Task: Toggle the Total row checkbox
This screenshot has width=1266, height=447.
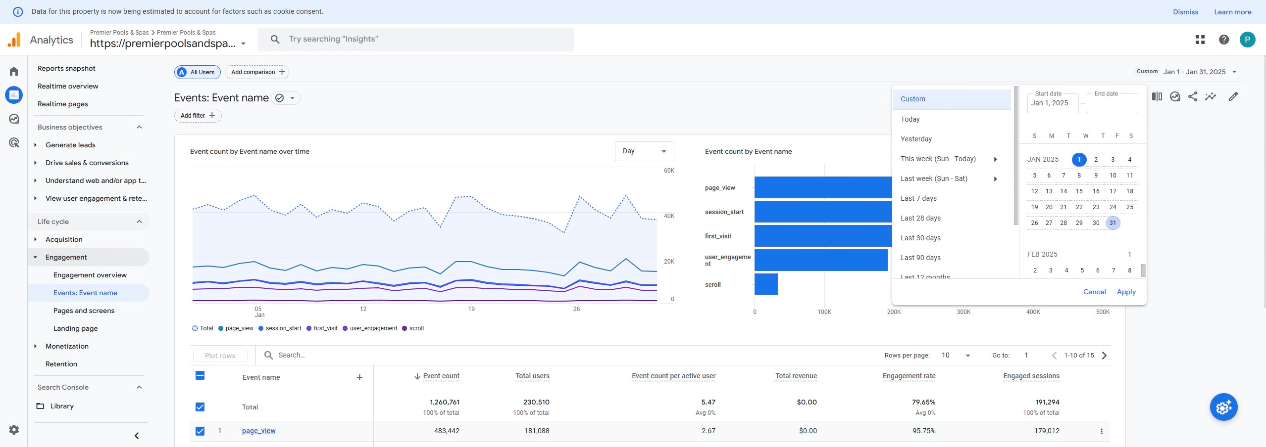Action: coord(200,407)
